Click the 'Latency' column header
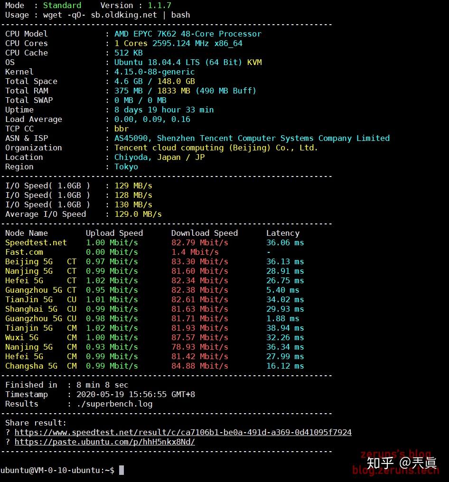449x482 pixels. click(282, 233)
